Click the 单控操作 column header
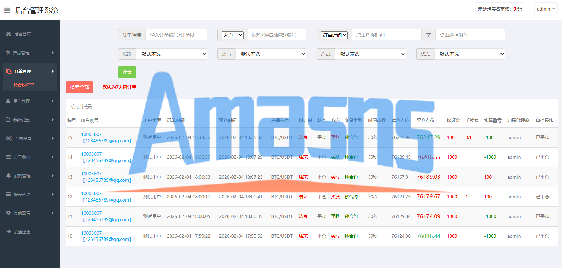 point(544,120)
